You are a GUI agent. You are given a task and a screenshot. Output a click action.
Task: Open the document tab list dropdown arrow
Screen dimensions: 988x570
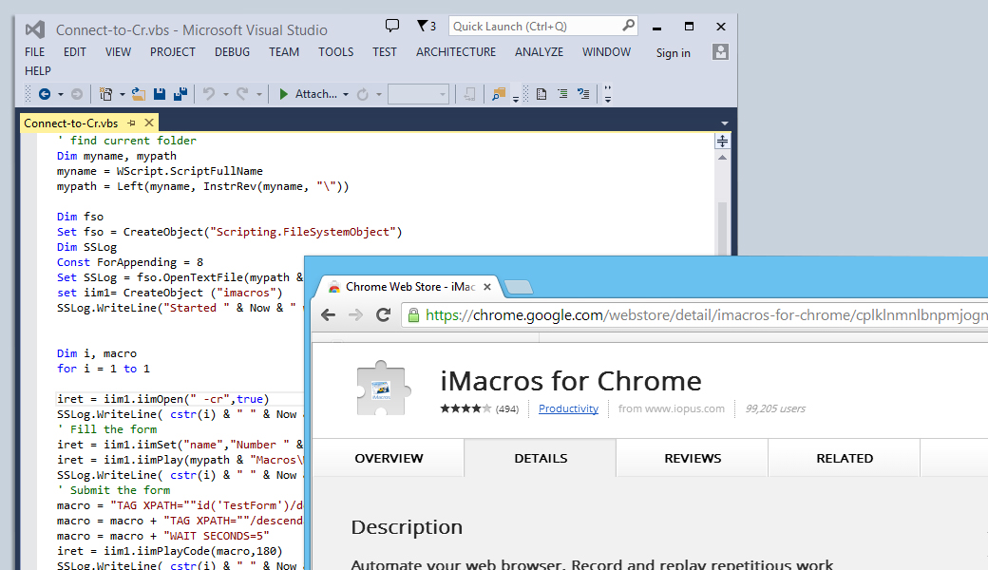pos(725,123)
